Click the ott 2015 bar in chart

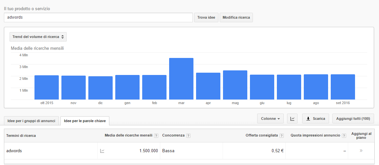(x=47, y=87)
